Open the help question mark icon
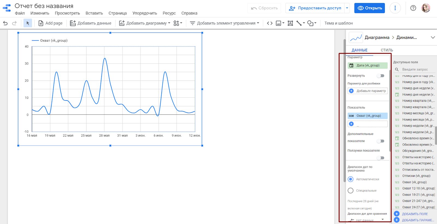 (413, 8)
